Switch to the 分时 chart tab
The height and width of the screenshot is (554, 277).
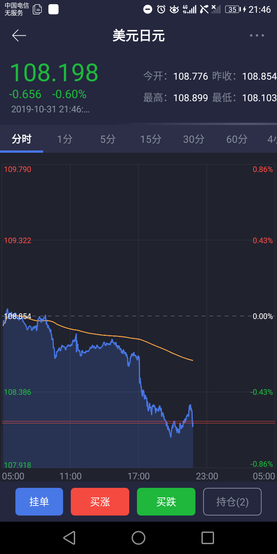pos(22,139)
